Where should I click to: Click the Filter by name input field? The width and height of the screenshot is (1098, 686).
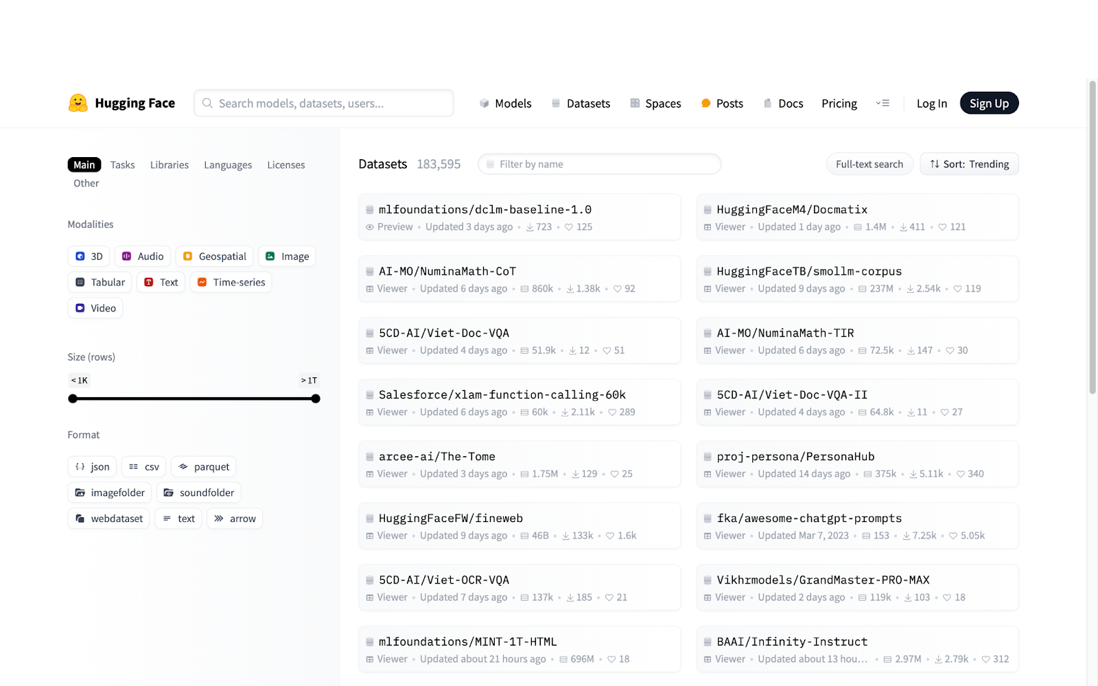click(598, 164)
